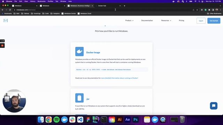Bookmark this page with the star icon
This screenshot has height=125, width=223.
[197, 10]
